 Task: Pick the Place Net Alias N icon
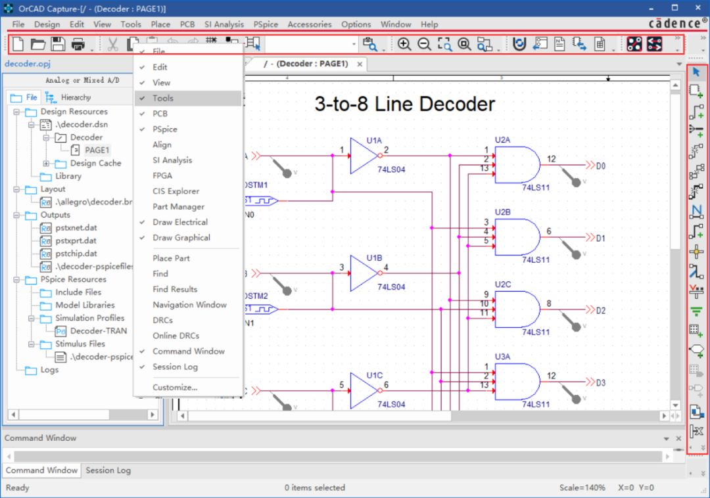click(x=696, y=212)
